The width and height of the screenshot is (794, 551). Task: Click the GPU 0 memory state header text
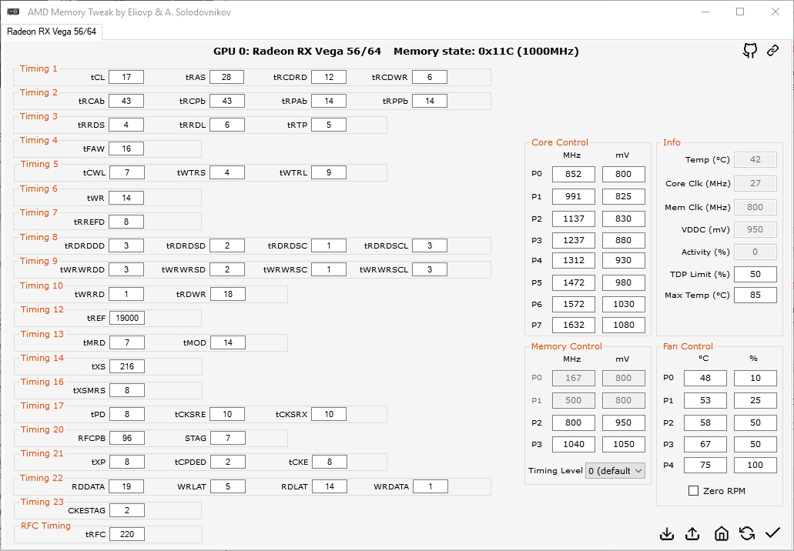[x=396, y=51]
